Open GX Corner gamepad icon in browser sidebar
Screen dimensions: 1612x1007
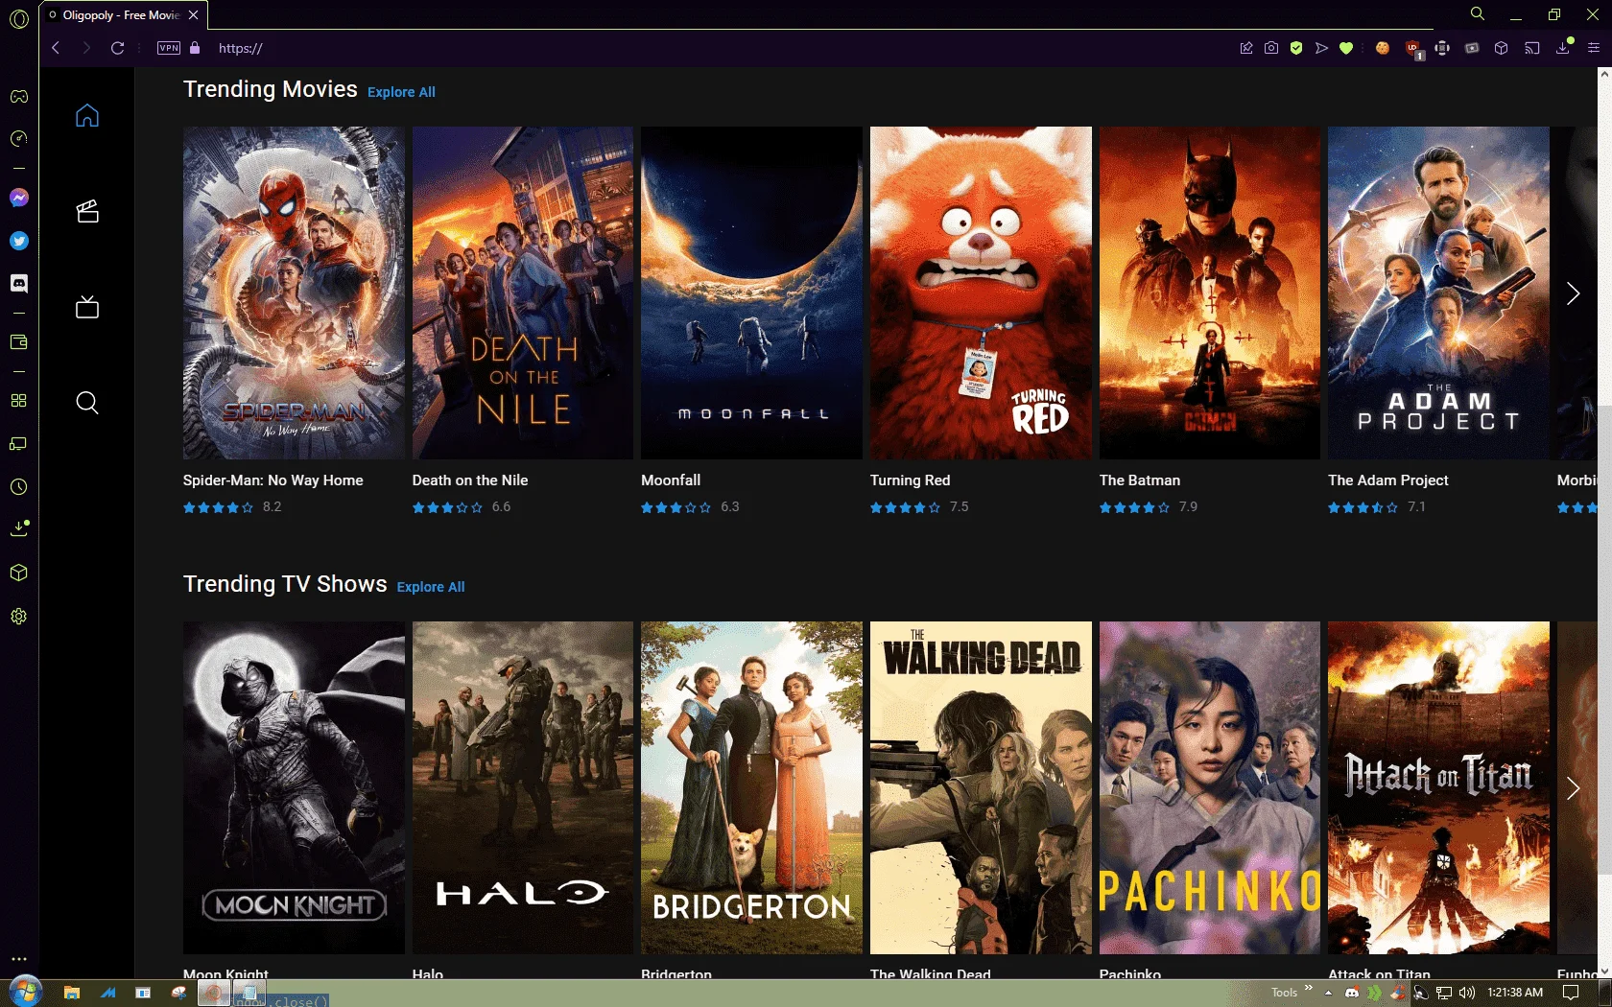pyautogui.click(x=19, y=96)
